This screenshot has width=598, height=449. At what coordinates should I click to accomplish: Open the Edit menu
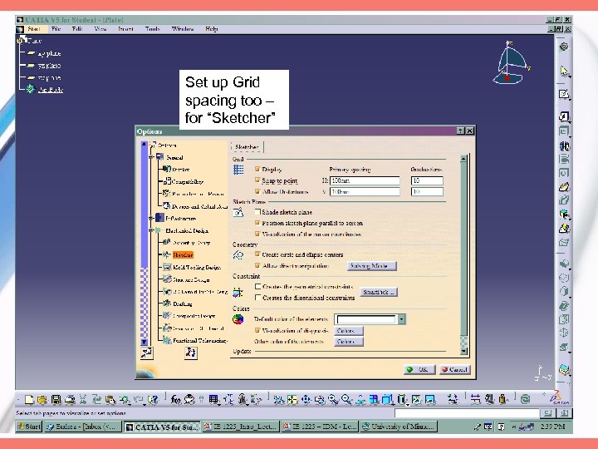click(77, 28)
